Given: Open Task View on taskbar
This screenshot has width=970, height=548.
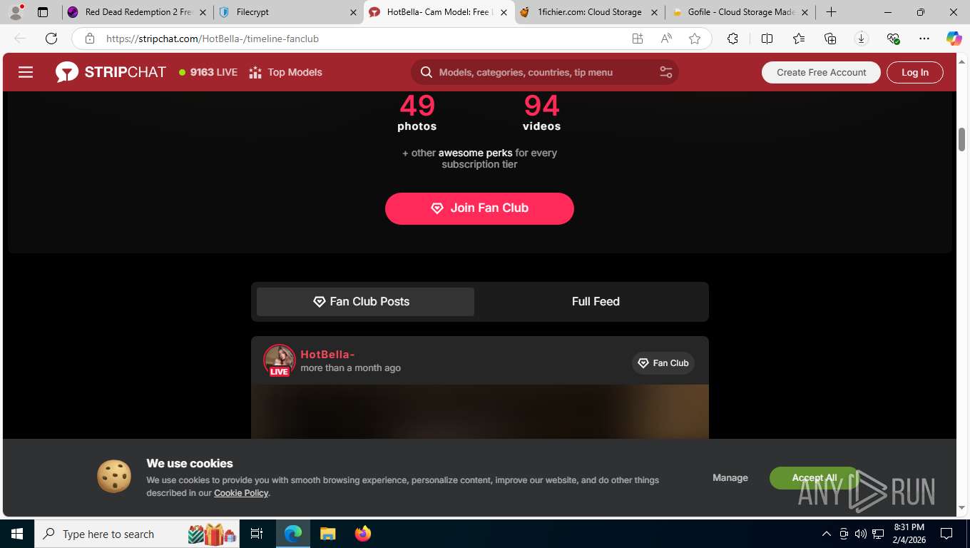Looking at the screenshot, I should point(257,534).
